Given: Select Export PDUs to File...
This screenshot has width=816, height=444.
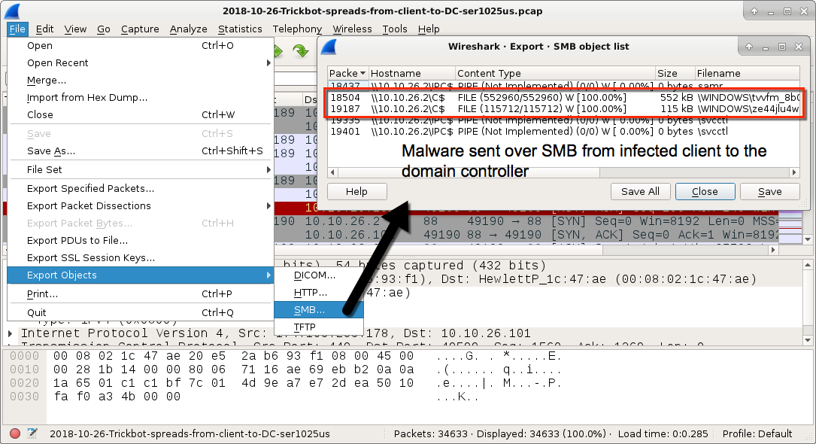Looking at the screenshot, I should click(x=141, y=241).
